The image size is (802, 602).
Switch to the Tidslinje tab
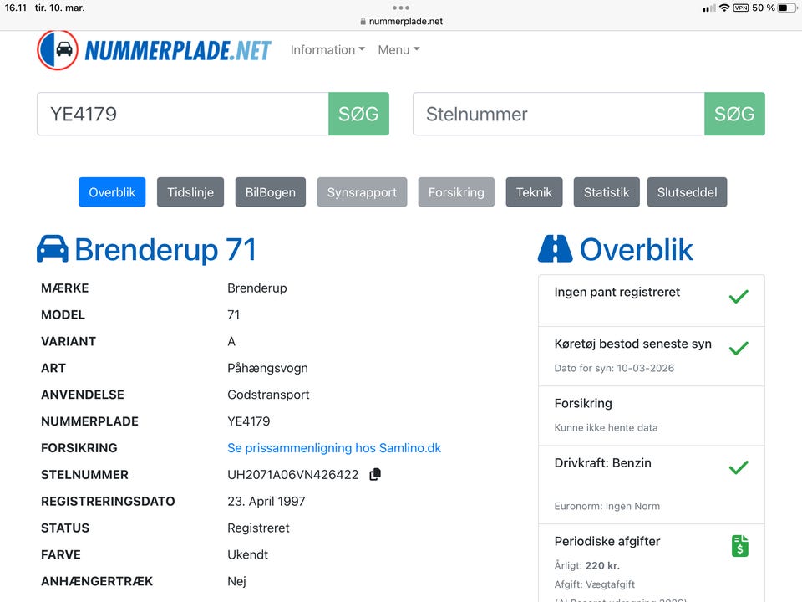pos(190,192)
